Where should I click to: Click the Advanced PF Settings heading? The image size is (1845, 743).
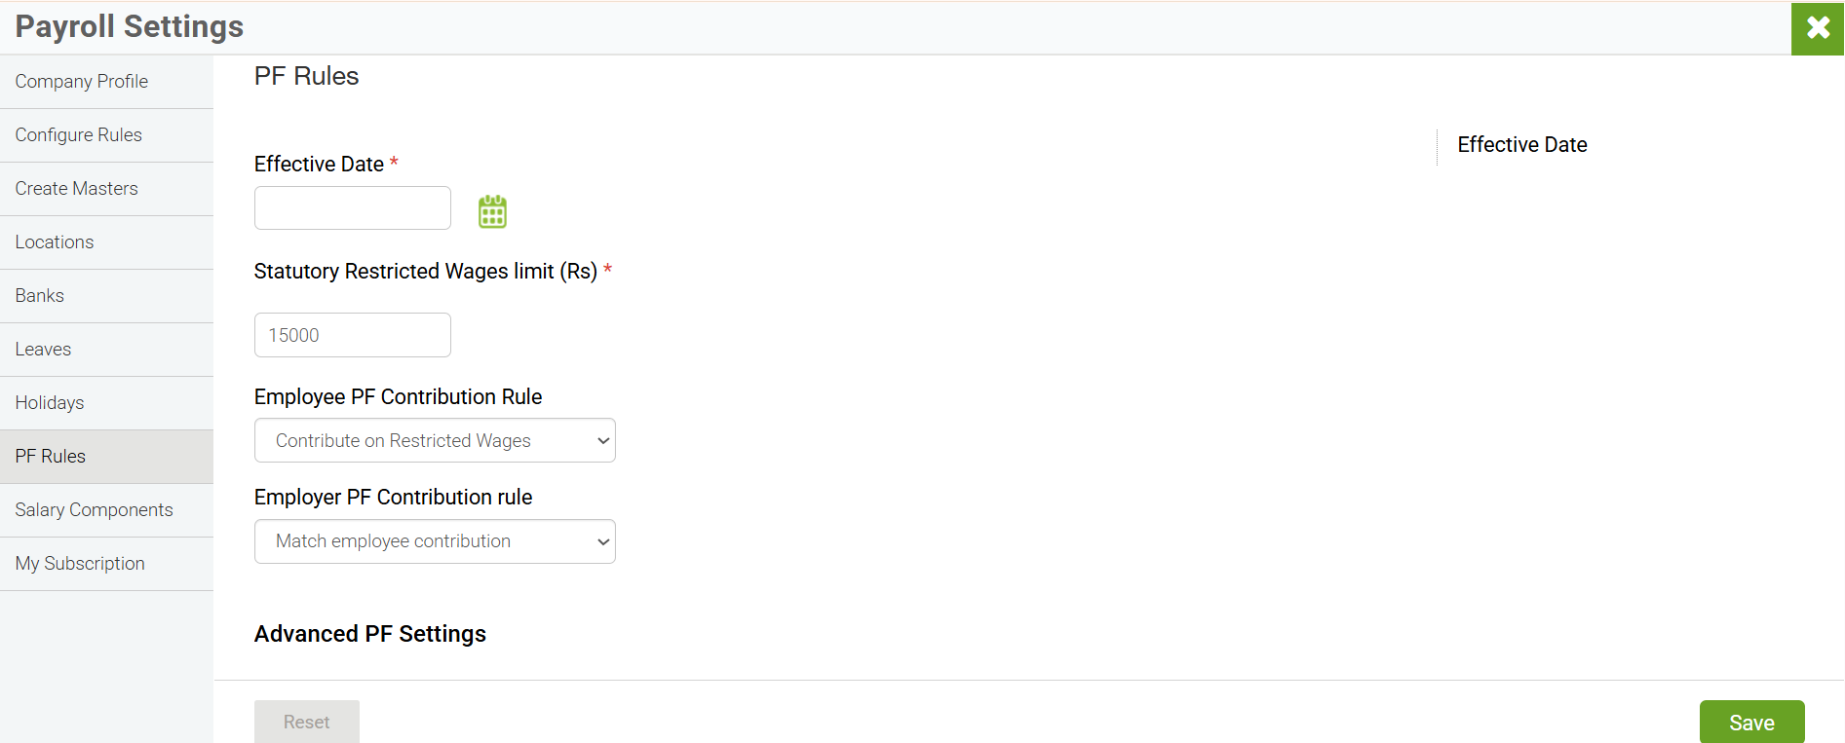[370, 634]
